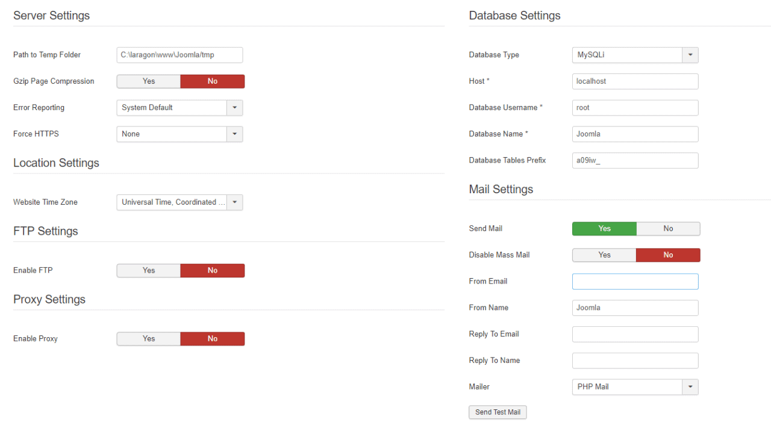Click the Disable Mass Mail label

(x=499, y=255)
